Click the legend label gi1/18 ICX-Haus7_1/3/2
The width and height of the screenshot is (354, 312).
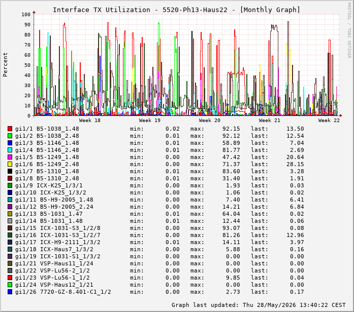click(54, 249)
